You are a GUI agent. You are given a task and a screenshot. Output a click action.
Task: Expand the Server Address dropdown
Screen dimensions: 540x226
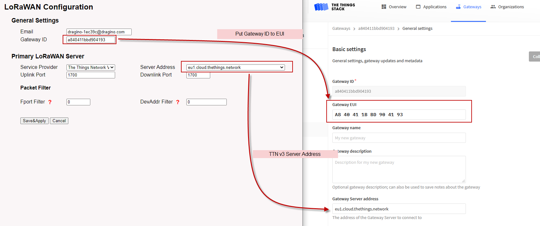pyautogui.click(x=236, y=67)
